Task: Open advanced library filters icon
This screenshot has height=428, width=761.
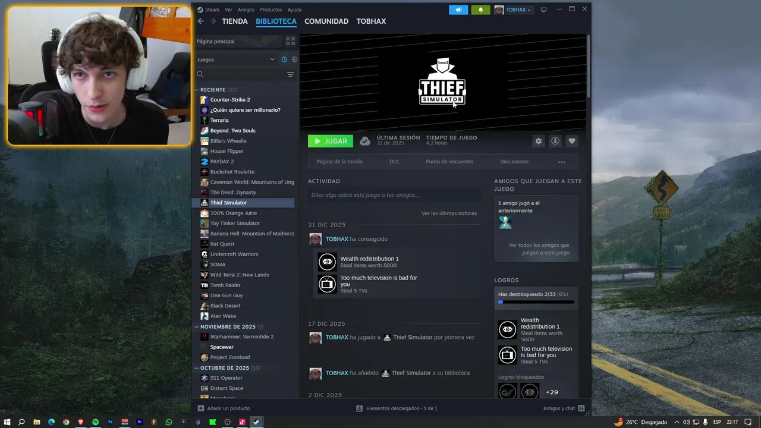Action: pyautogui.click(x=290, y=74)
